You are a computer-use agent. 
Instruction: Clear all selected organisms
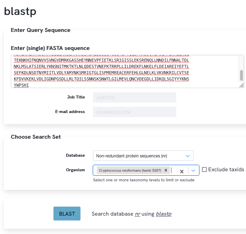pyautogui.click(x=182, y=172)
